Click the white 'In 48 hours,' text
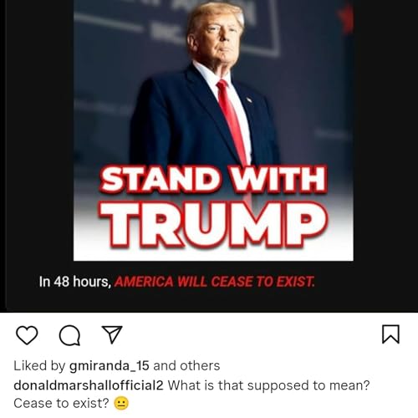This screenshot has height=418, width=418. (75, 282)
